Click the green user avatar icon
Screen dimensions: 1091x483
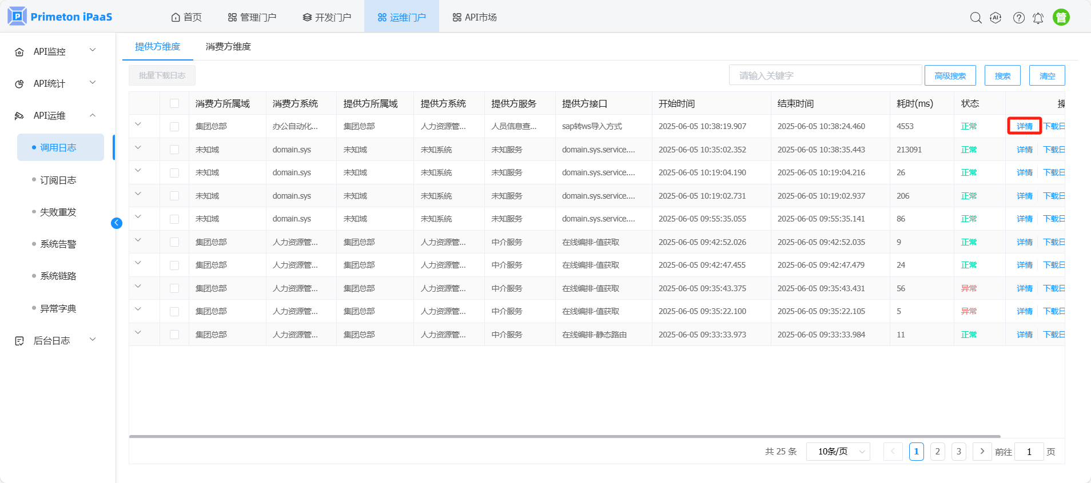[x=1061, y=18]
